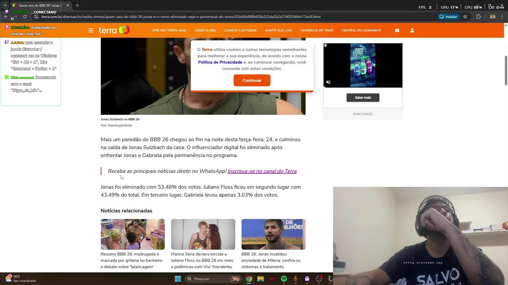Open the browser extensions puzzle icon

[x=478, y=17]
